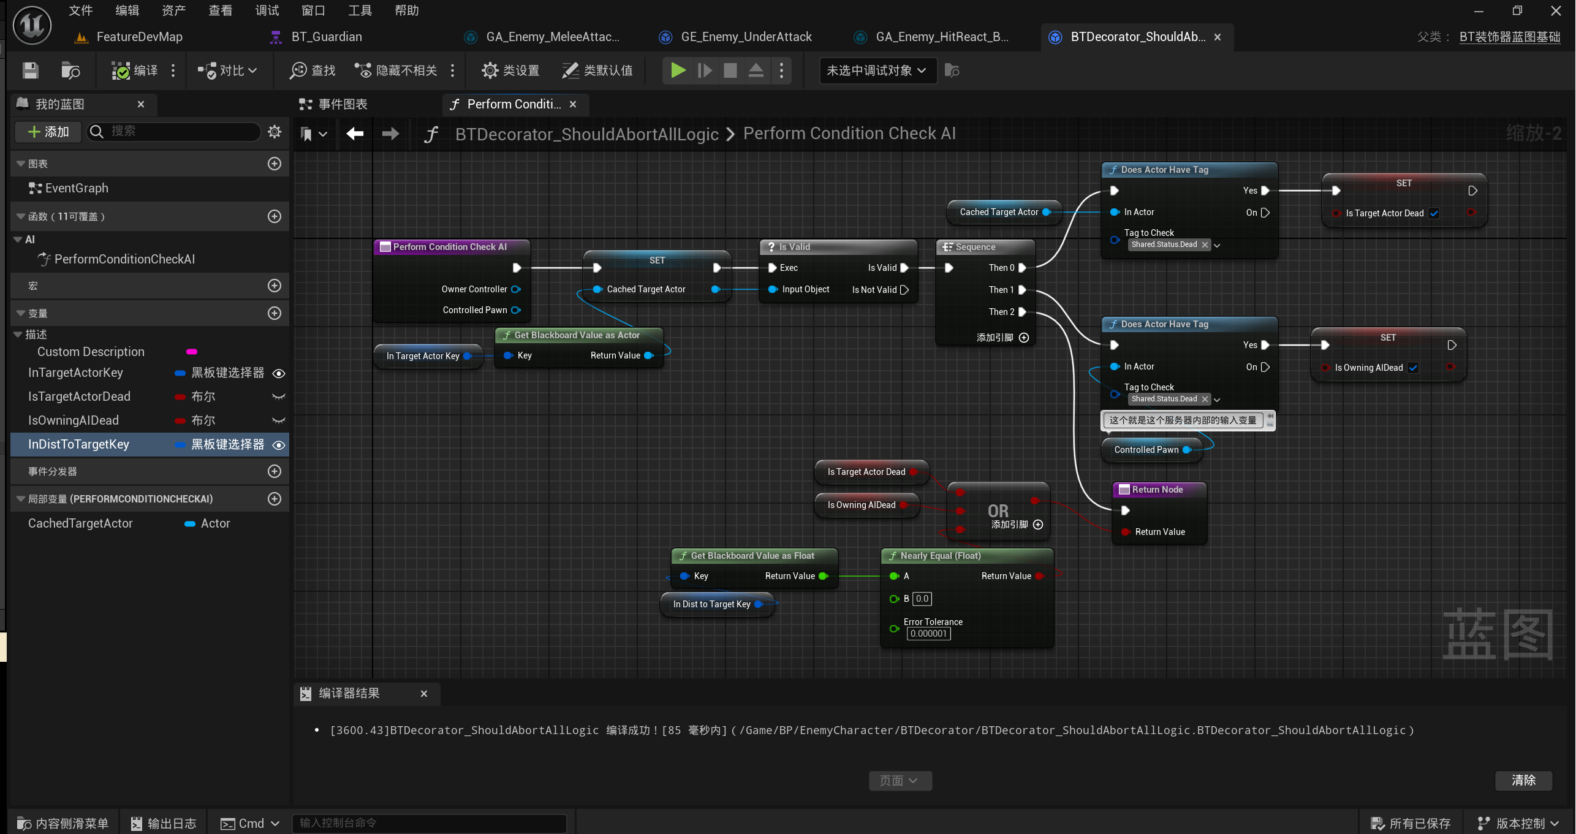The width and height of the screenshot is (1576, 834).
Task: Click the compile blueprint button
Action: pyautogui.click(x=135, y=70)
